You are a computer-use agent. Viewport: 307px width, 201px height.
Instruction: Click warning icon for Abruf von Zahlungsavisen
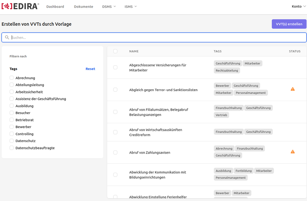click(292, 152)
